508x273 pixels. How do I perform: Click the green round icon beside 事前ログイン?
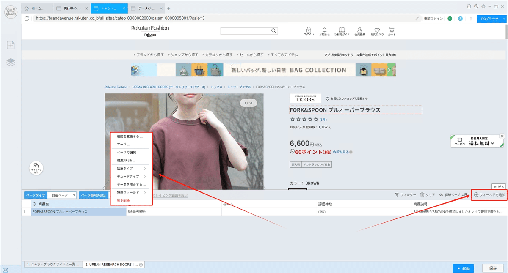click(x=450, y=19)
